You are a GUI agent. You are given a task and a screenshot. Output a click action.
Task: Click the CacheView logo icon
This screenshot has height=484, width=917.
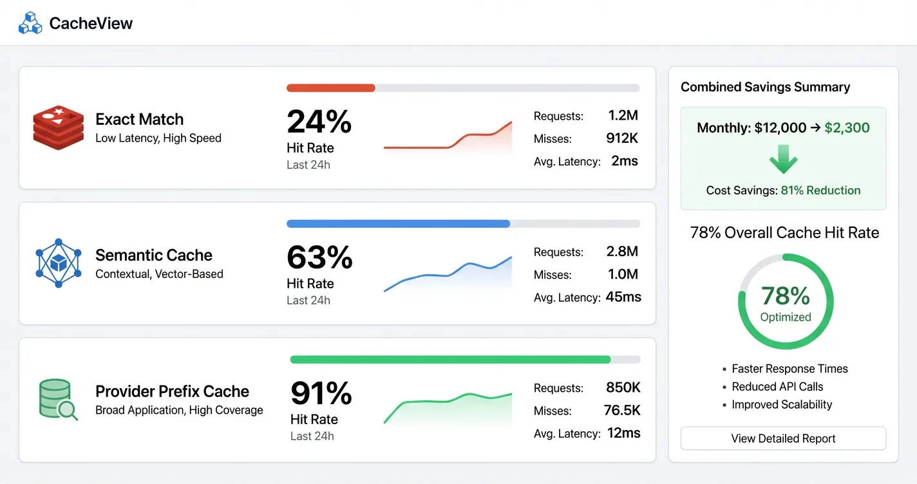pos(30,23)
